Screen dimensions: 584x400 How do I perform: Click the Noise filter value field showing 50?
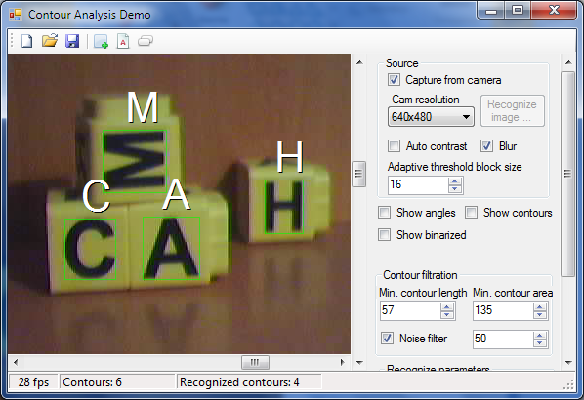click(503, 339)
